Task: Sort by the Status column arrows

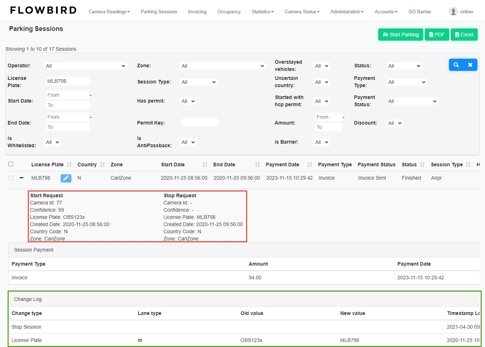Action: click(x=422, y=165)
